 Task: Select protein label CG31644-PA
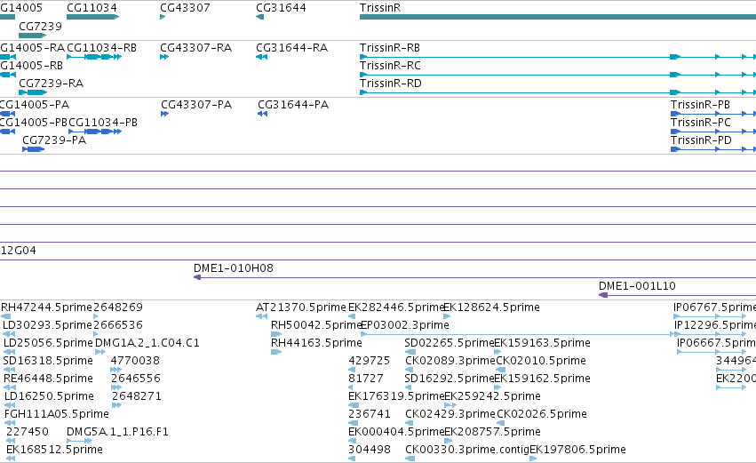click(293, 105)
